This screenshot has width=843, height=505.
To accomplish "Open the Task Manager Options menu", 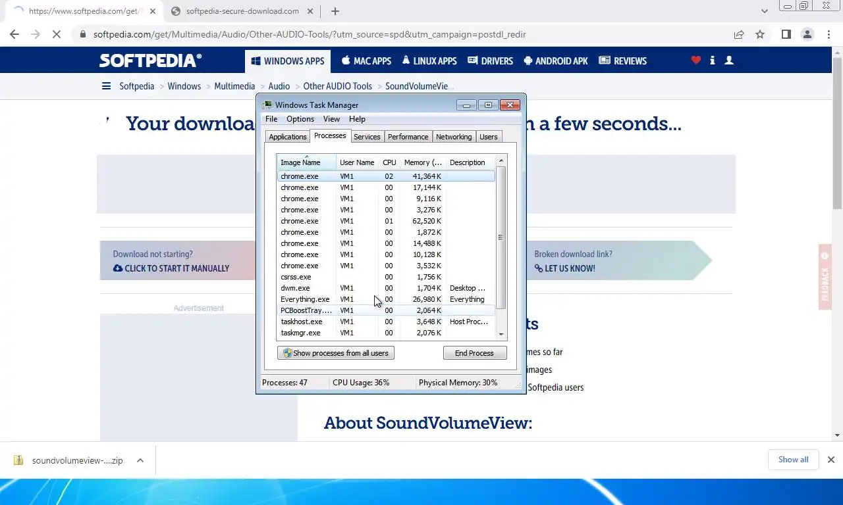I will pos(300,119).
